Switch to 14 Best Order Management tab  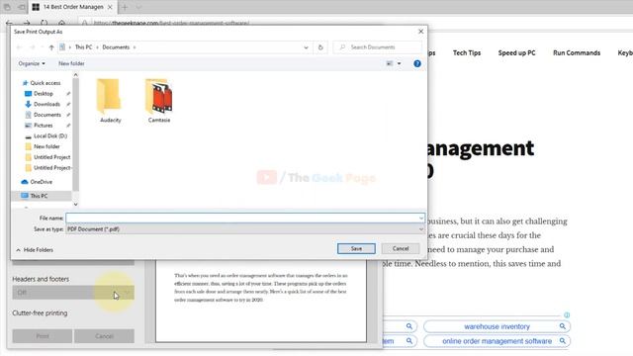72,7
